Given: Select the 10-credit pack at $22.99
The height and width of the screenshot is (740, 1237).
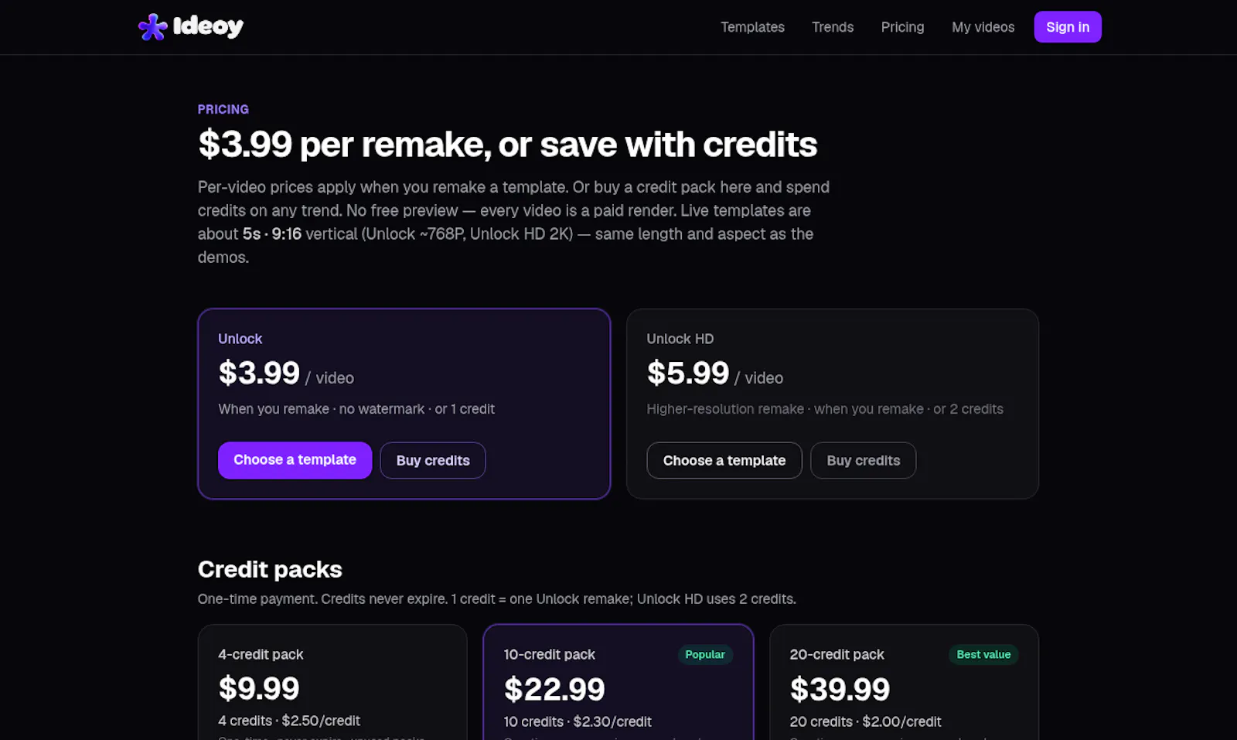Looking at the screenshot, I should tap(618, 682).
